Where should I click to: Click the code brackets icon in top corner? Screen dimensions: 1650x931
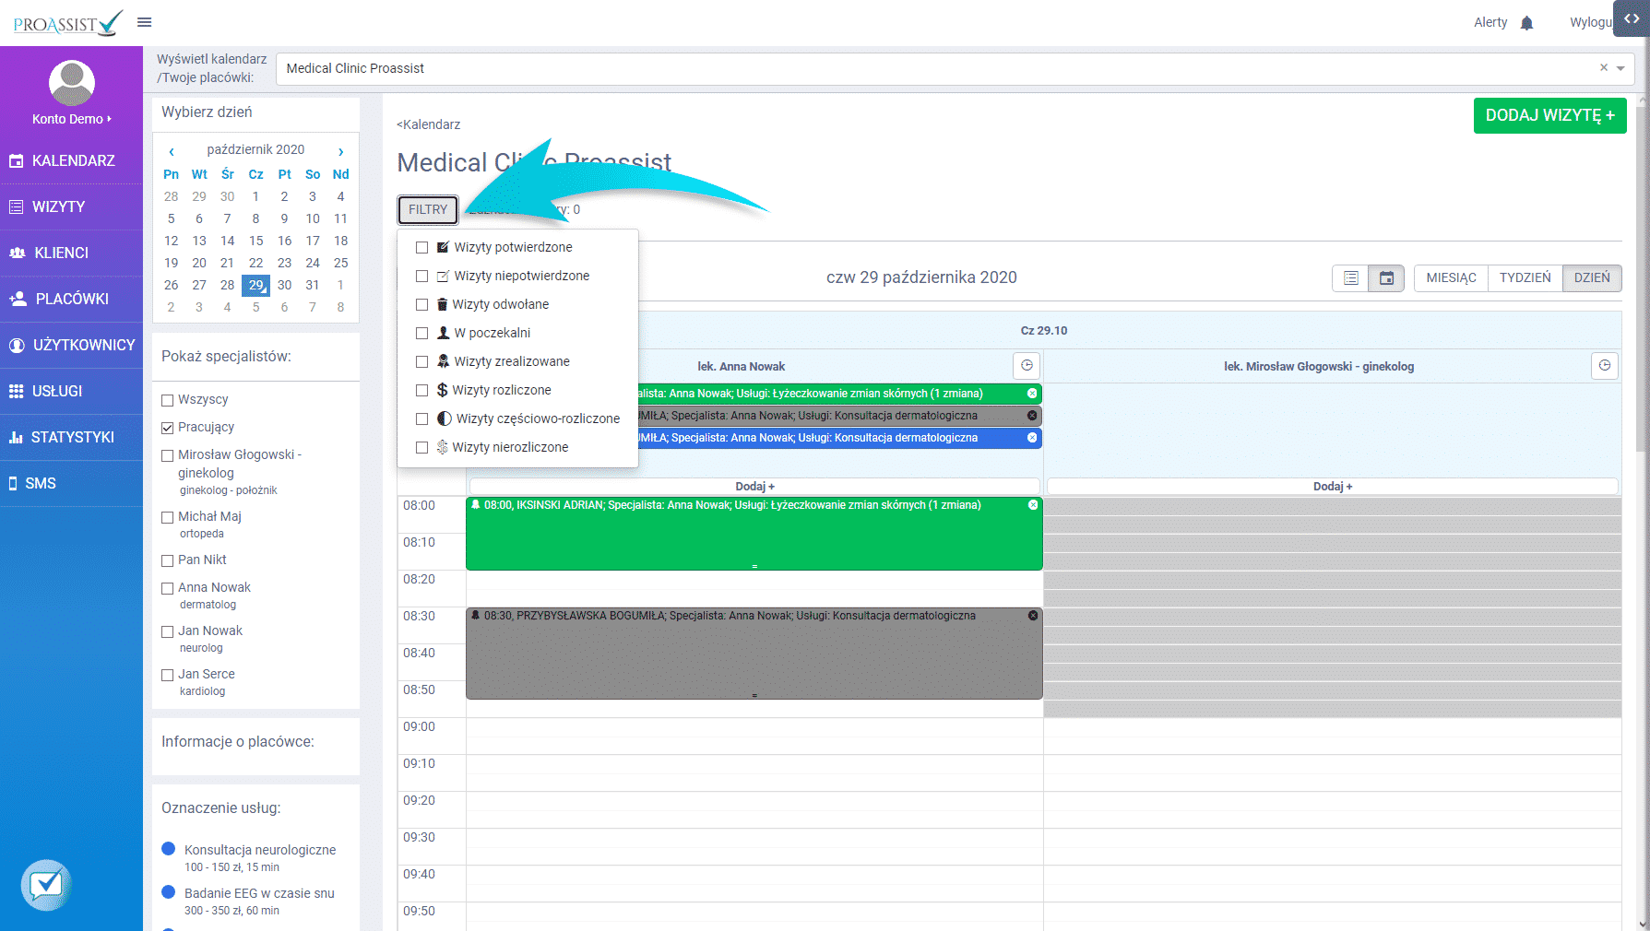(x=1632, y=18)
